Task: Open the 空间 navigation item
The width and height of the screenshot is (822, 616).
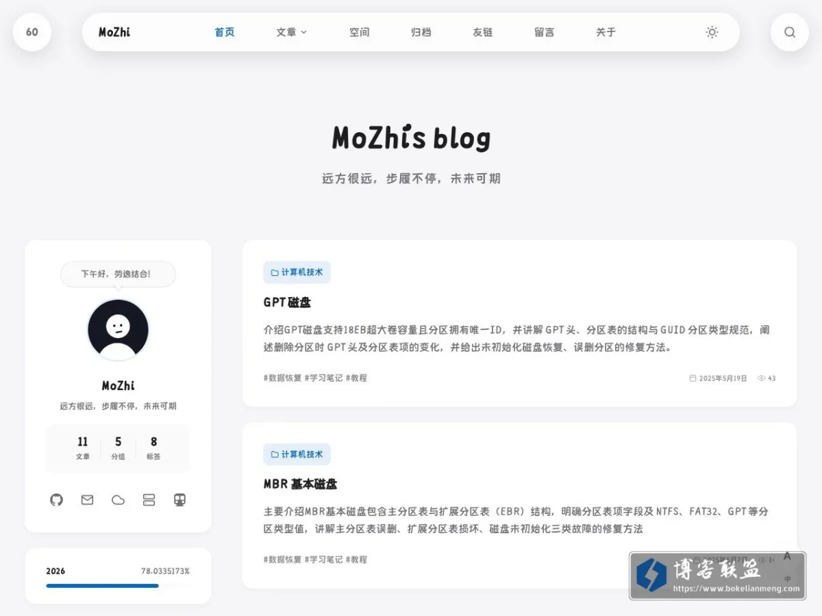Action: 359,32
